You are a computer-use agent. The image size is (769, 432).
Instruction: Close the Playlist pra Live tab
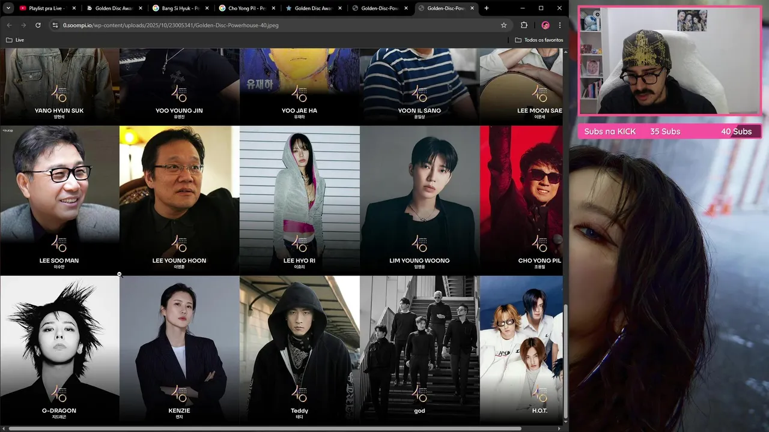pos(74,8)
